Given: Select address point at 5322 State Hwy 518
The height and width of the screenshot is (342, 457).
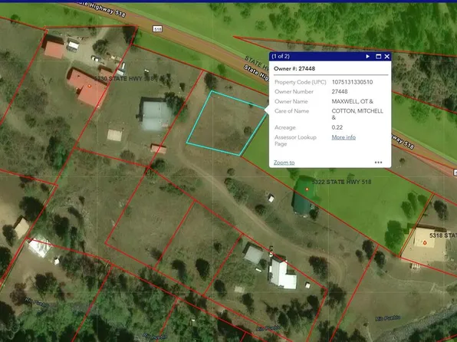Looking at the screenshot, I should click(x=307, y=189).
